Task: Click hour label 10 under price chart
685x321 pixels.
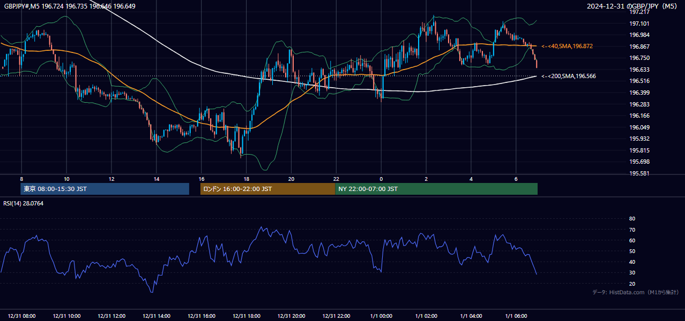Action: (x=66, y=179)
